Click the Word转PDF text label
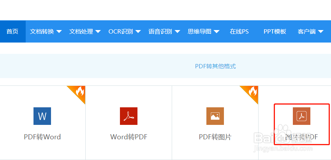Image resolution: width=331 pixels, height=160 pixels. pos(129,137)
